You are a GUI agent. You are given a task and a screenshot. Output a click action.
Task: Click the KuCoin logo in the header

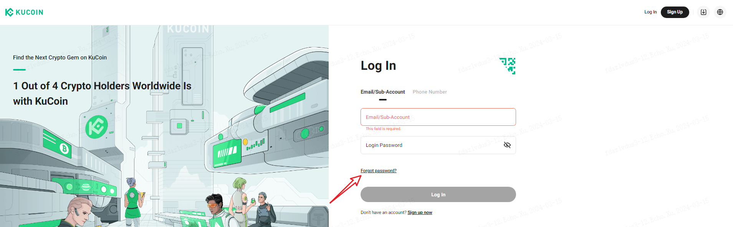pyautogui.click(x=24, y=12)
